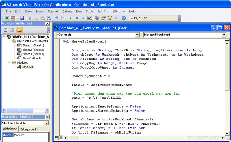
Task: Open the Help menu
Action: pyautogui.click(x=132, y=11)
